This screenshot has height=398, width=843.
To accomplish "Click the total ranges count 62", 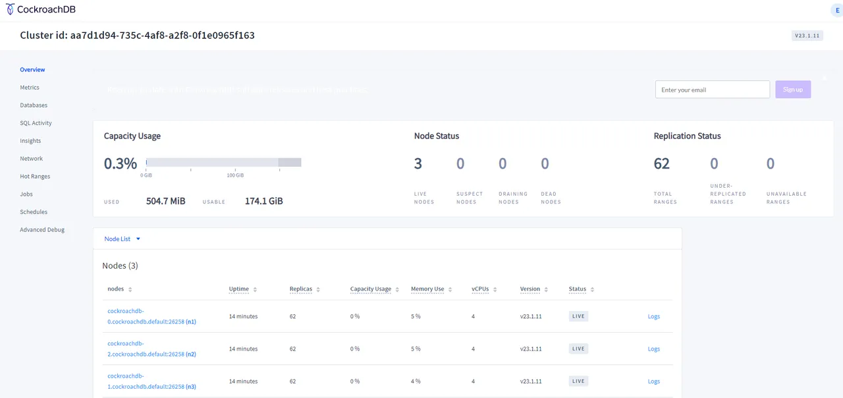I will [x=661, y=163].
